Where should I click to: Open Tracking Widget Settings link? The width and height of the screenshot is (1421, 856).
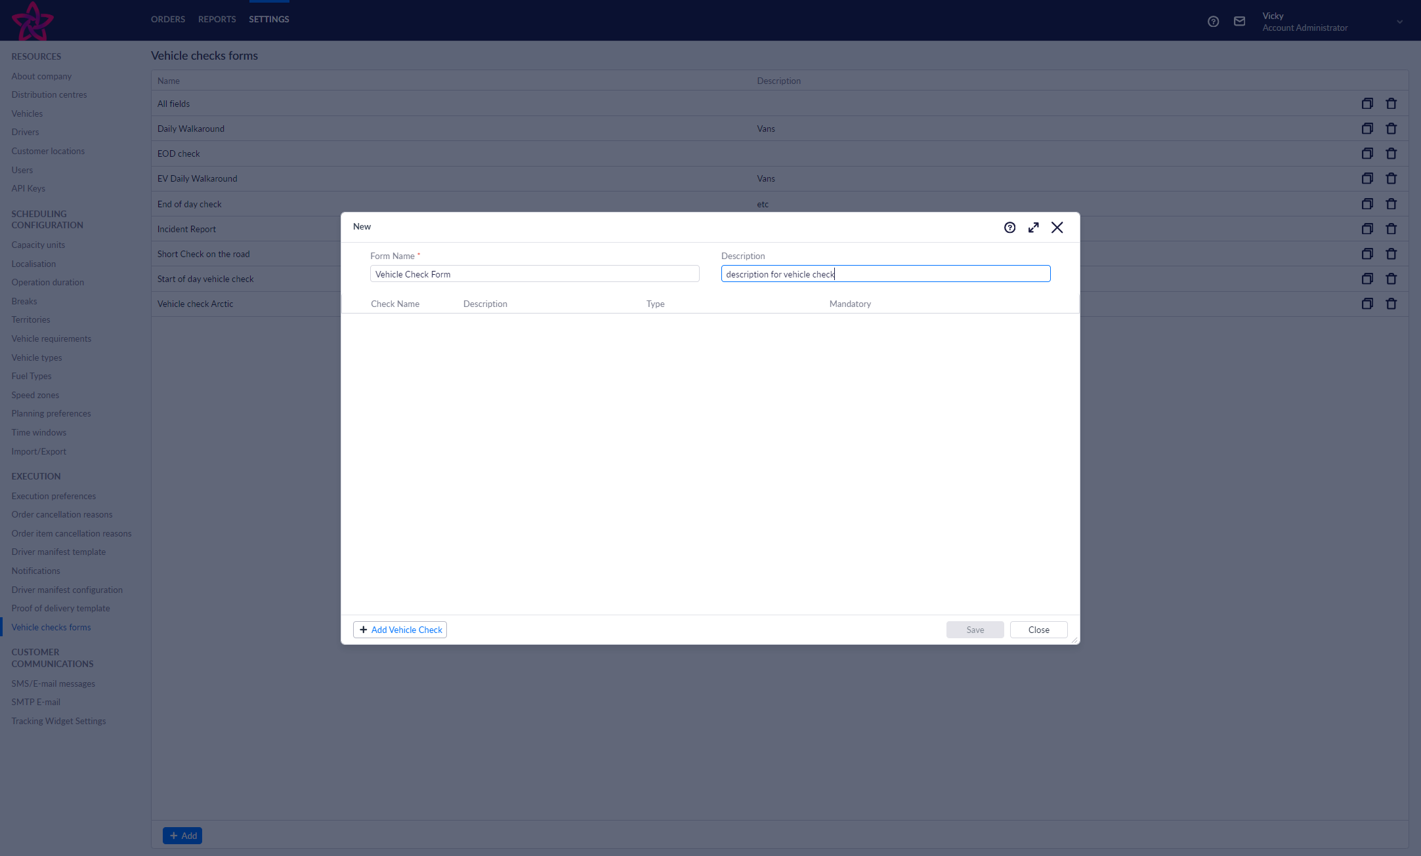(x=58, y=721)
